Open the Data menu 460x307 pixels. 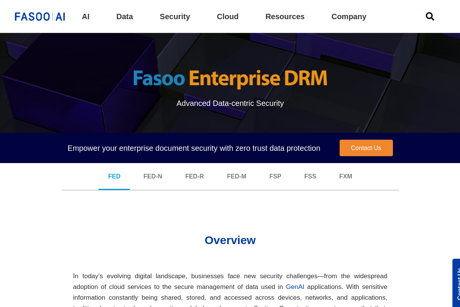[125, 17]
